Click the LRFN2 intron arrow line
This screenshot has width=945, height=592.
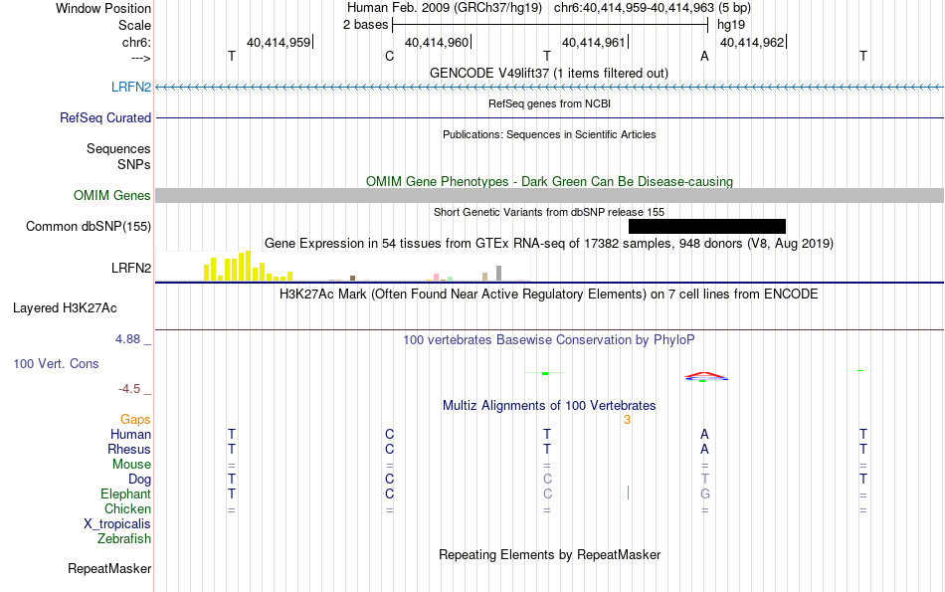549,88
